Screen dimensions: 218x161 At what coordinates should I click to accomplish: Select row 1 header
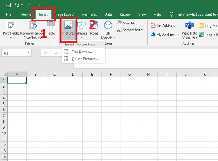tap(4, 80)
